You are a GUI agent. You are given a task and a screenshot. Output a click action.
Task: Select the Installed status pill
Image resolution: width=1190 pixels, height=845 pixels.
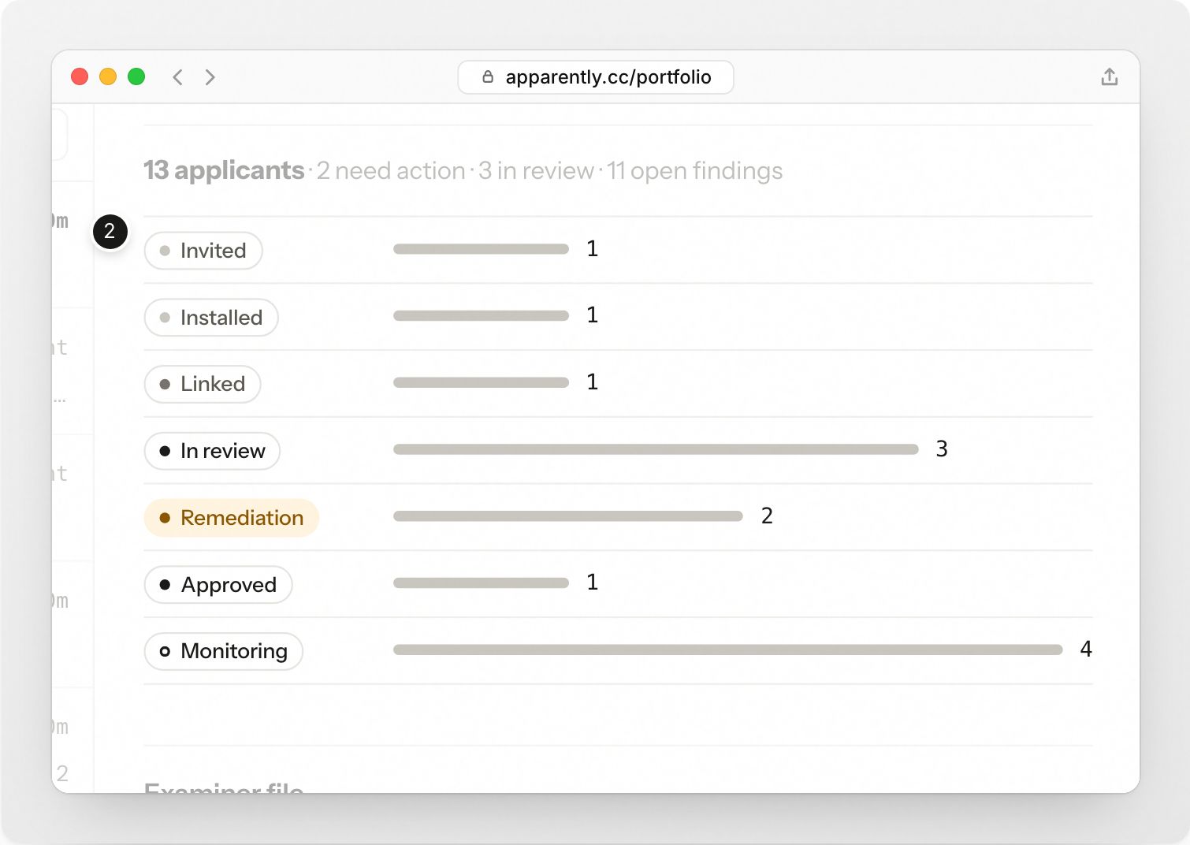(211, 318)
